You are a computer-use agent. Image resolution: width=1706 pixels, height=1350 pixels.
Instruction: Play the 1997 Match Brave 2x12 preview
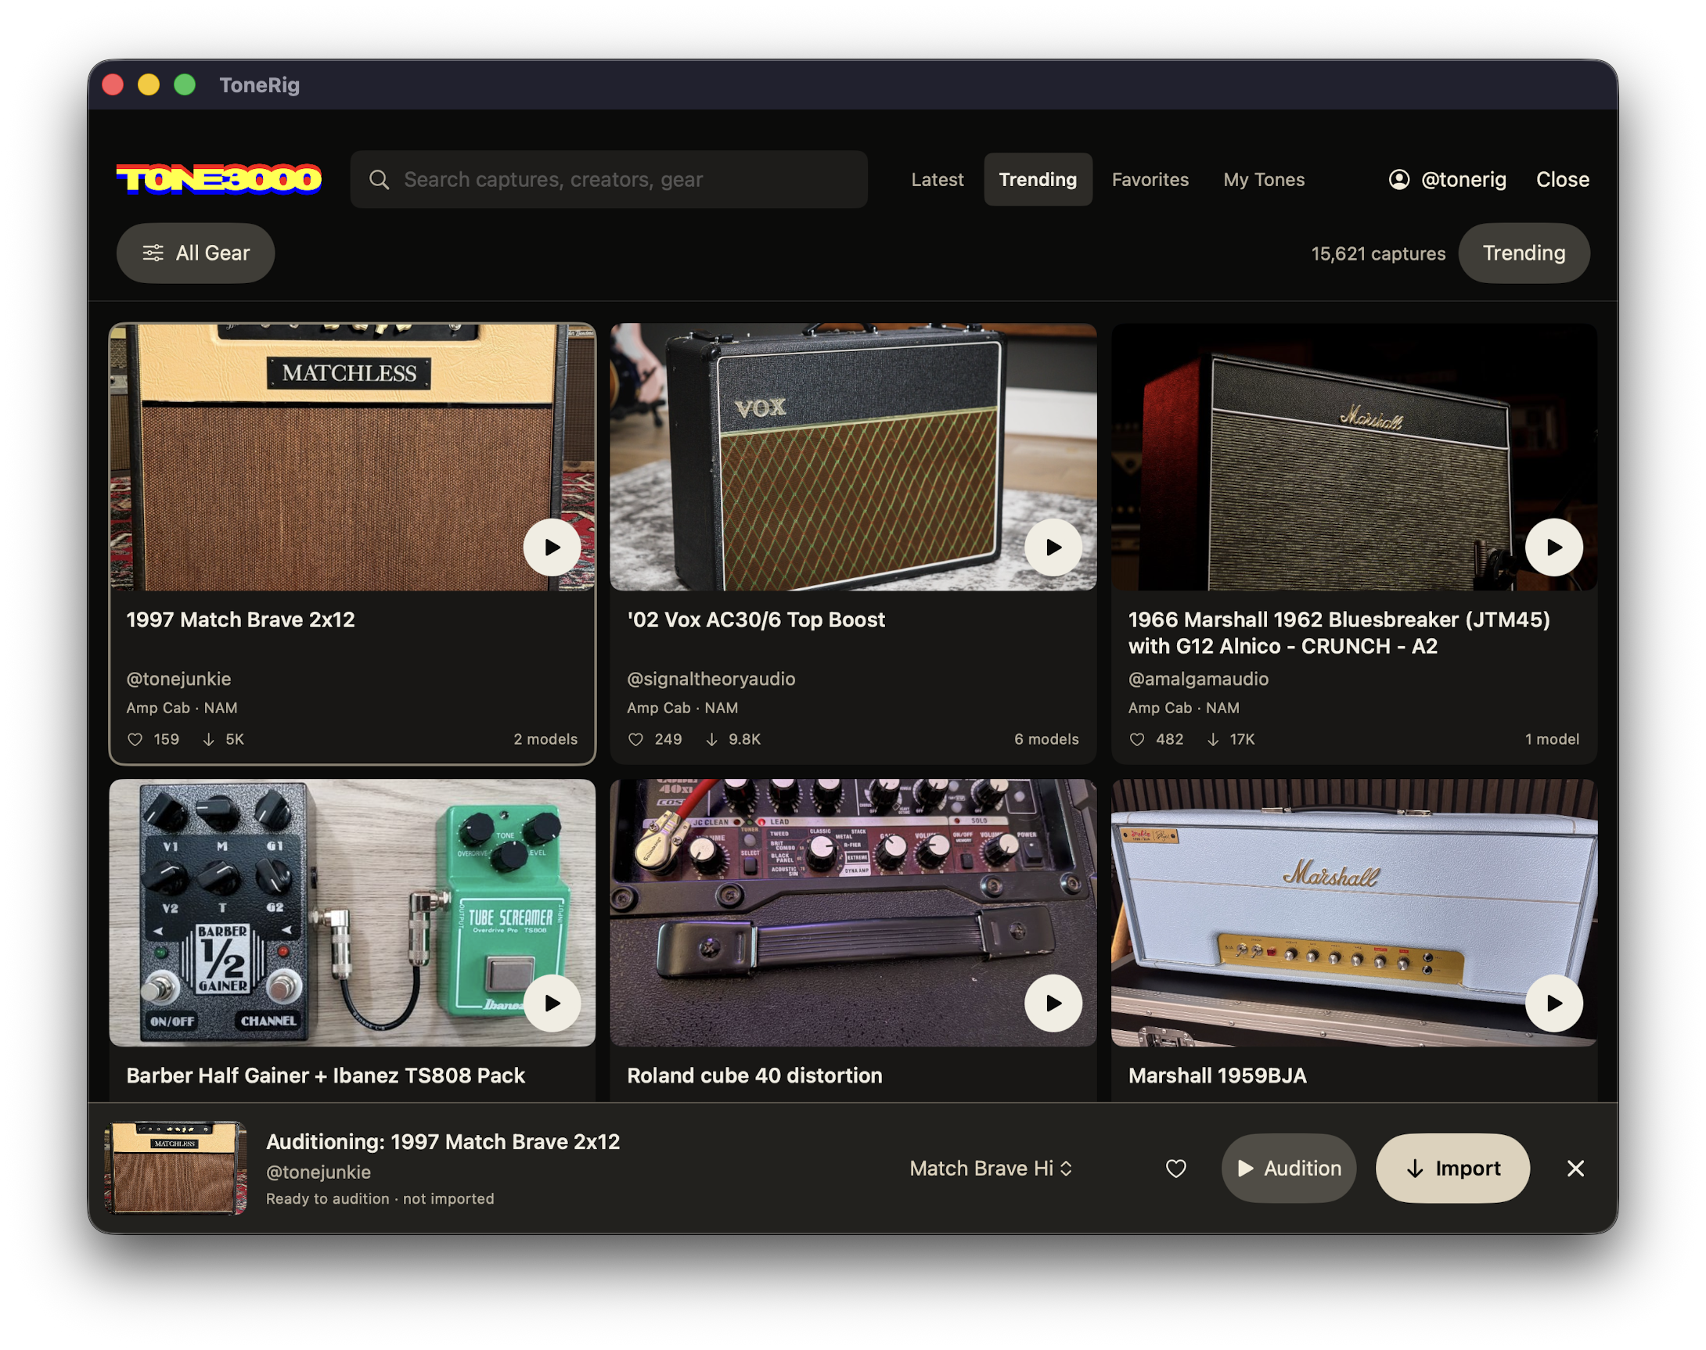click(552, 547)
